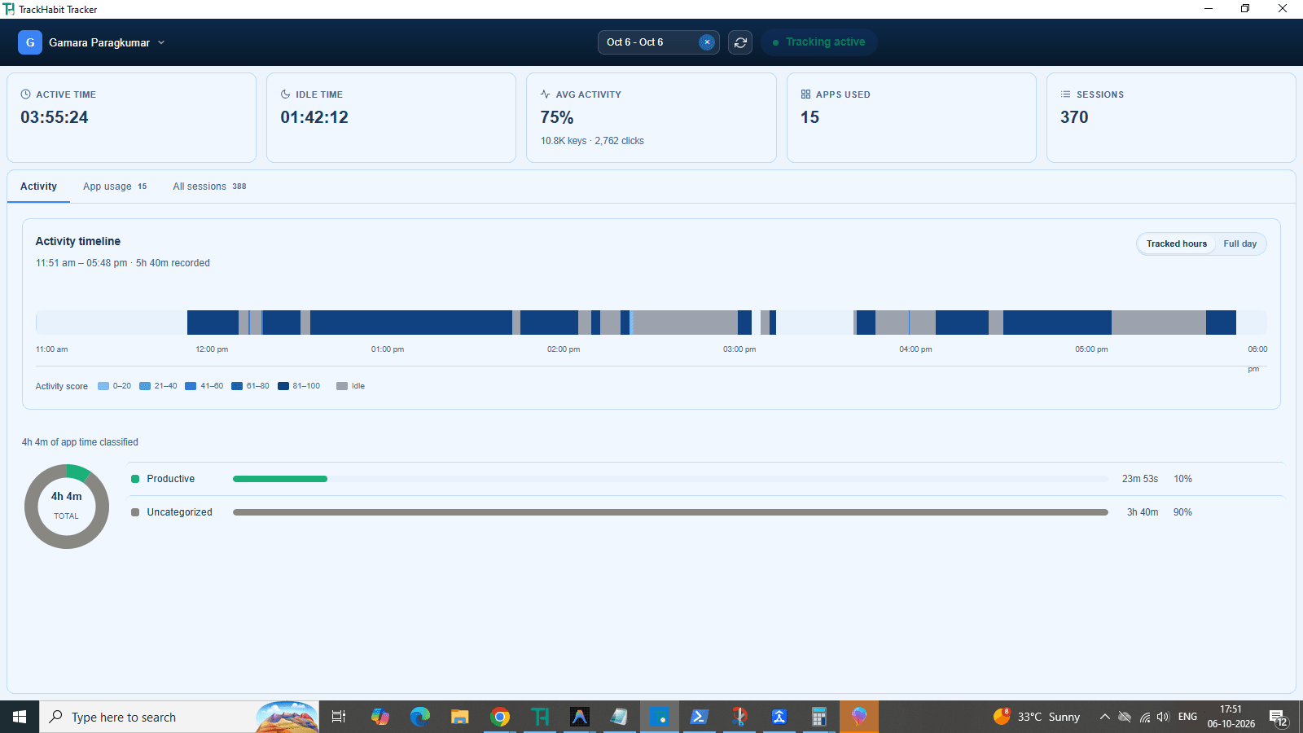Click the taskbar search box
The width and height of the screenshot is (1303, 733).
tap(179, 717)
